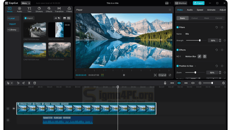The width and height of the screenshot is (231, 130).
Task: Switch to the Speed tab
Action: [x=200, y=10]
